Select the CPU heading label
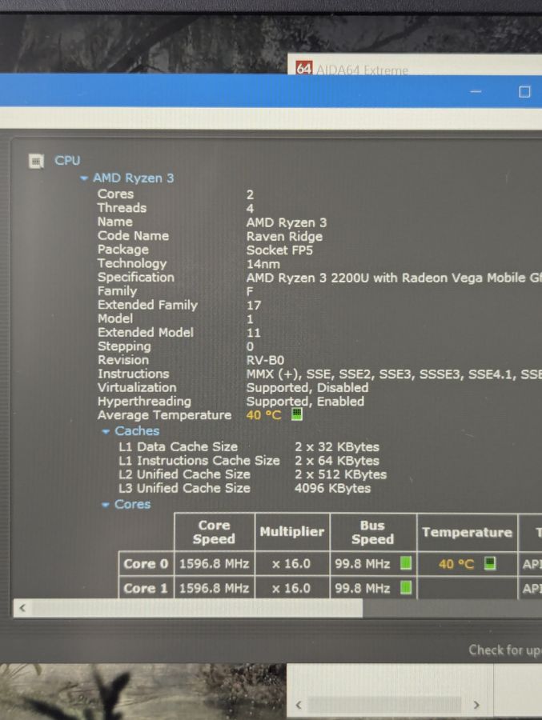542x720 pixels. click(x=67, y=161)
